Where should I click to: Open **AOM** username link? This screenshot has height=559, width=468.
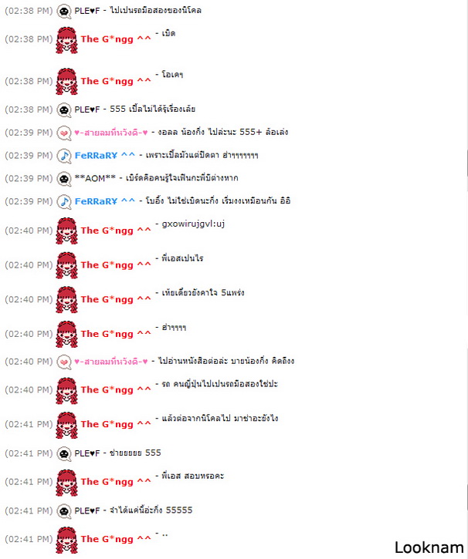[x=95, y=178]
